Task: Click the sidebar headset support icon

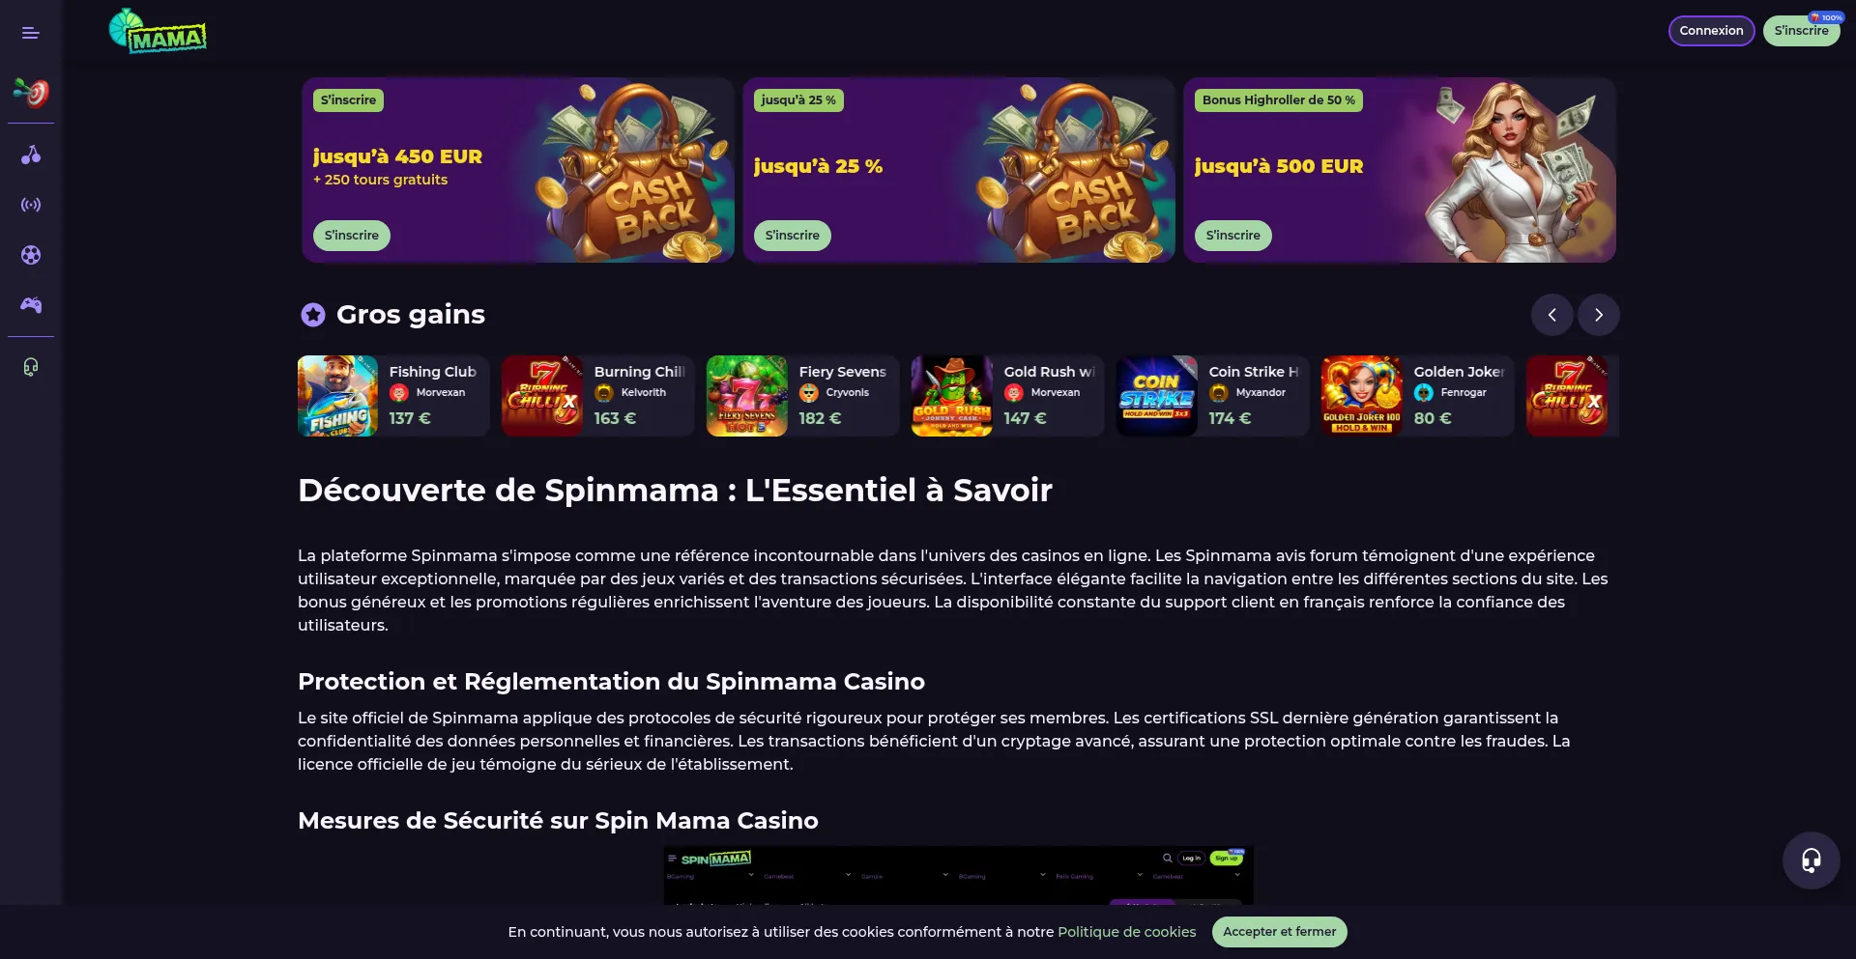Action: [31, 367]
